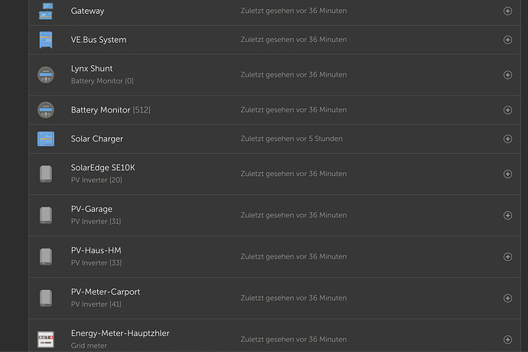Click the Energy-Meter-Hauptzhler grid meter icon
The width and height of the screenshot is (528, 352).
click(46, 340)
